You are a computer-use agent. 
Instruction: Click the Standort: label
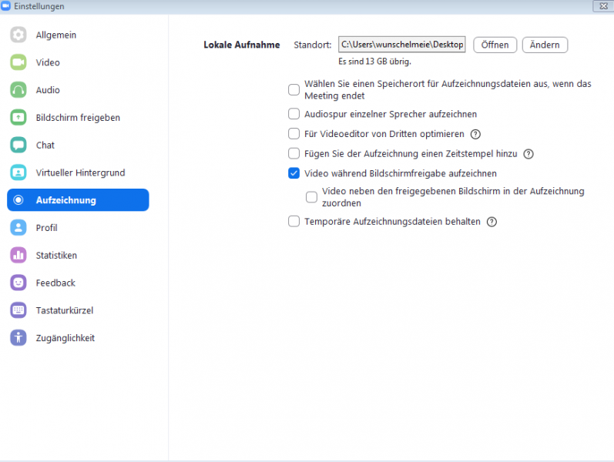coord(313,45)
